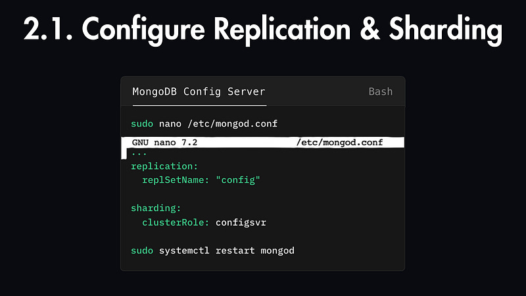Click the "replication:" key

(164, 166)
